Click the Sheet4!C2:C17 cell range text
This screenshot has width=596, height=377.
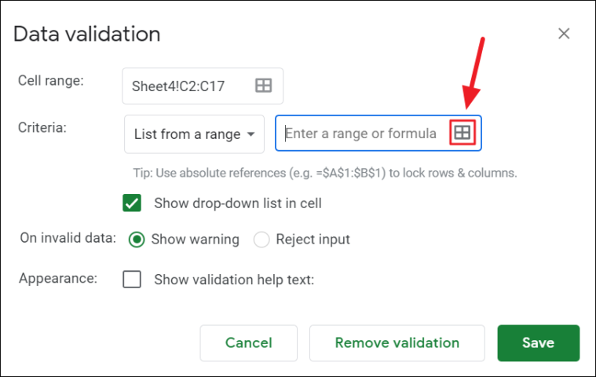(x=178, y=86)
